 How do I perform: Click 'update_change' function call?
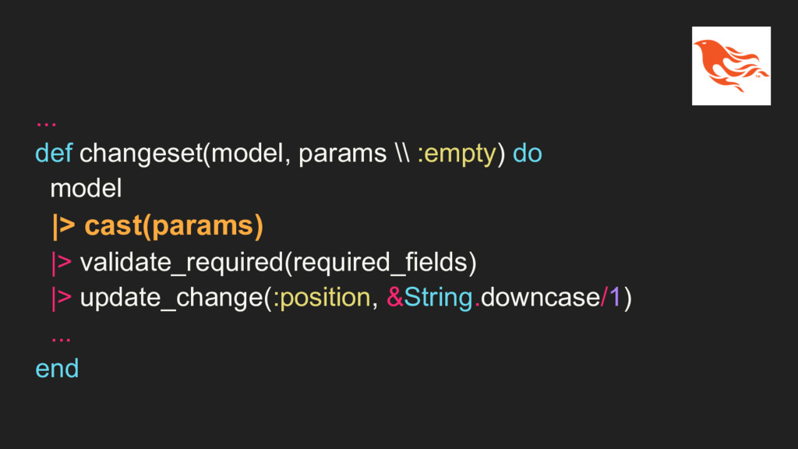click(x=171, y=299)
